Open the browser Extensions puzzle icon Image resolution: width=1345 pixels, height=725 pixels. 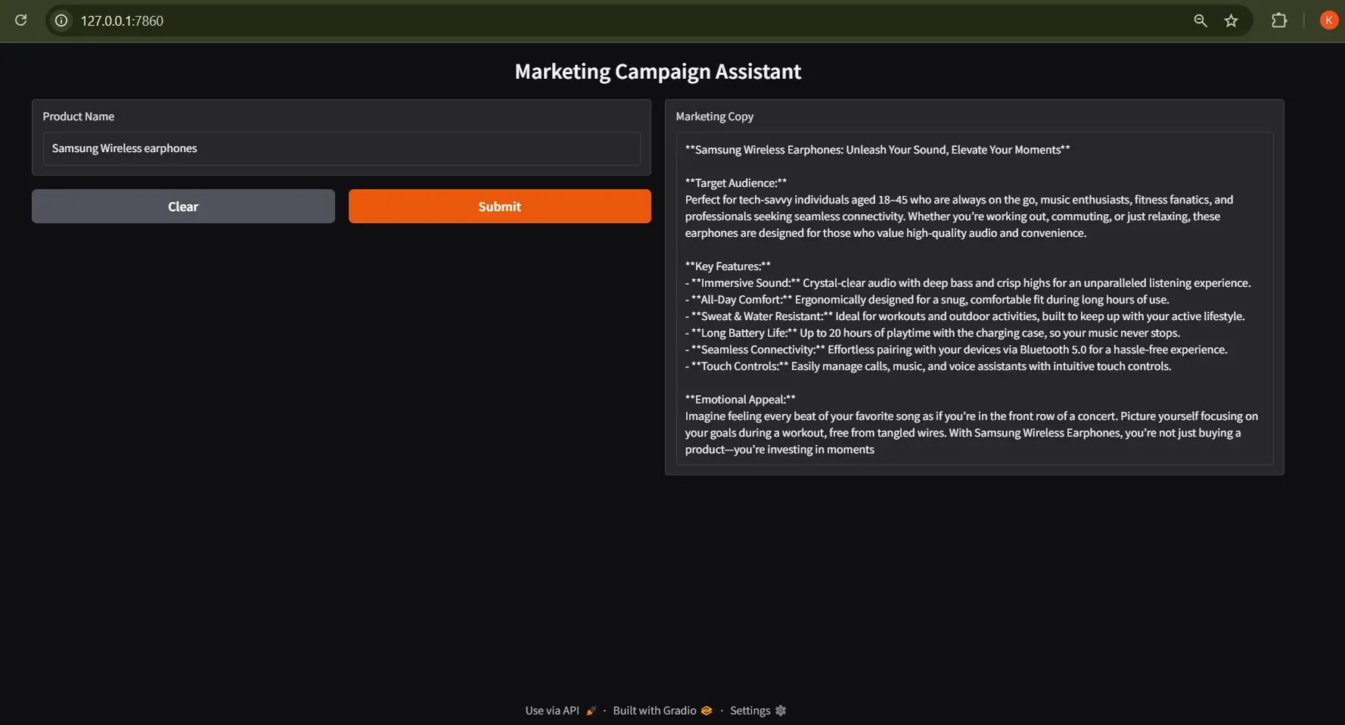1279,20
